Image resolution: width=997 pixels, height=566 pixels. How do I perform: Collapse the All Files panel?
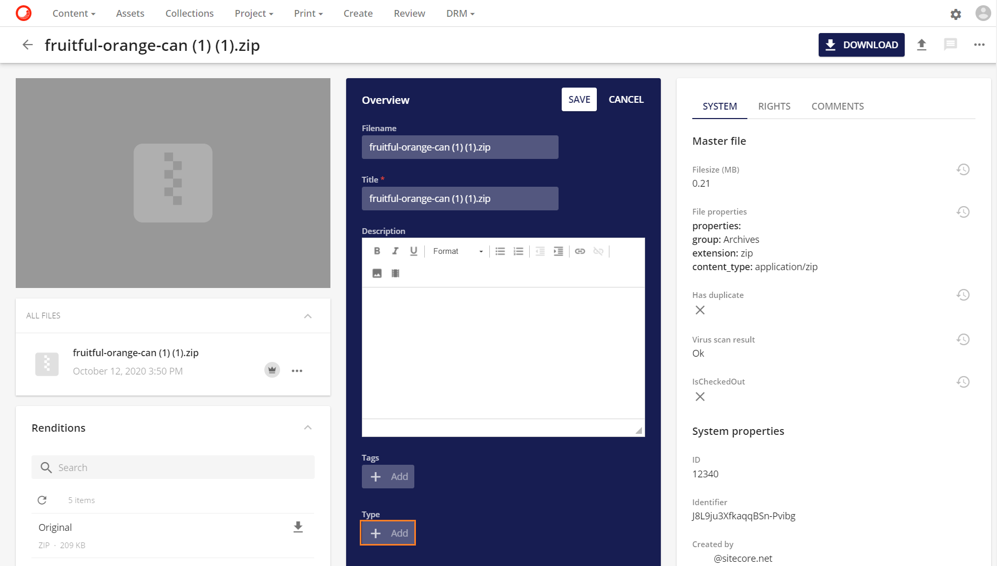click(308, 316)
